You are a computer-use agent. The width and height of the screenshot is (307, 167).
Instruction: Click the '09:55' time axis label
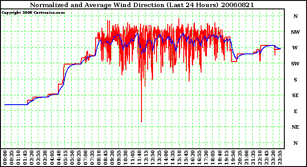119,158
